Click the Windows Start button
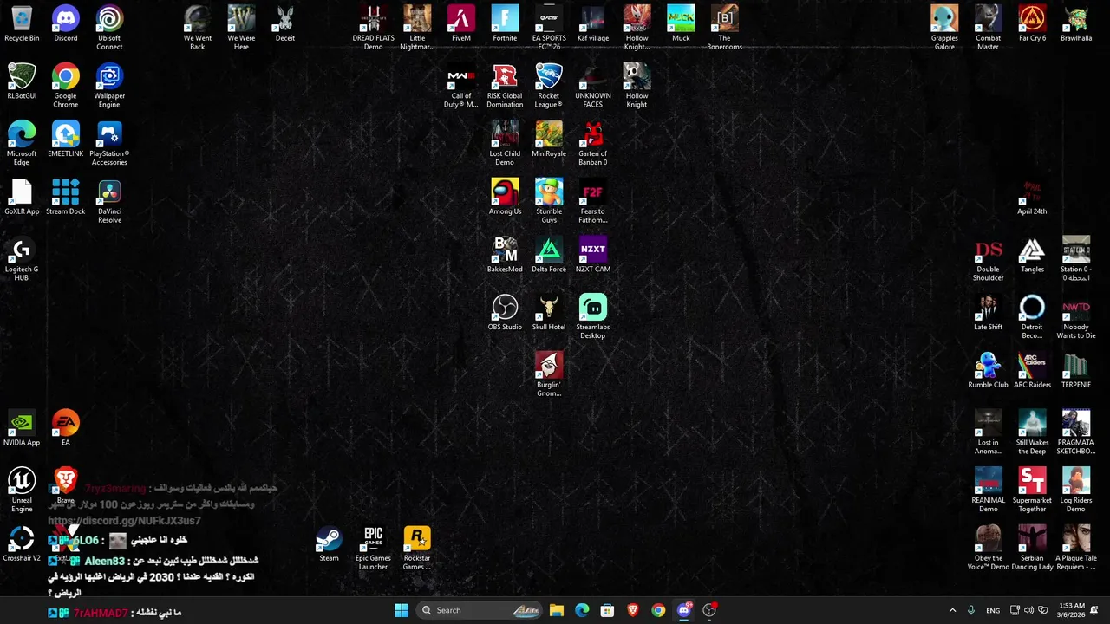The height and width of the screenshot is (624, 1110). pyautogui.click(x=402, y=610)
